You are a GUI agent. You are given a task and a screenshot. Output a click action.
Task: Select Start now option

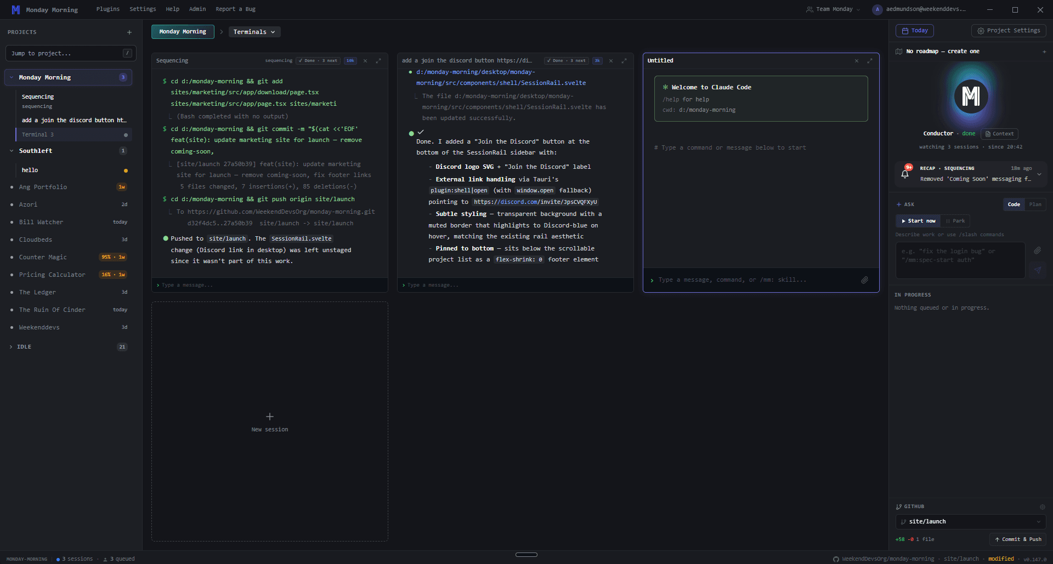pyautogui.click(x=918, y=221)
